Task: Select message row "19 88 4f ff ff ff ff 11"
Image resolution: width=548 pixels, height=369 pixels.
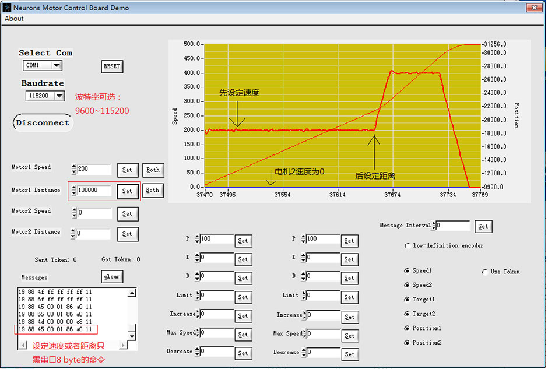Action: click(x=55, y=292)
